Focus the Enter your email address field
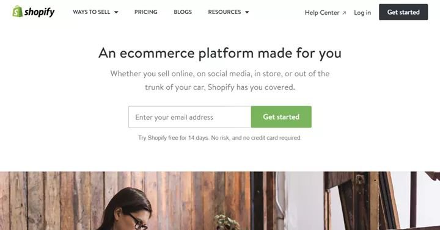 point(189,117)
